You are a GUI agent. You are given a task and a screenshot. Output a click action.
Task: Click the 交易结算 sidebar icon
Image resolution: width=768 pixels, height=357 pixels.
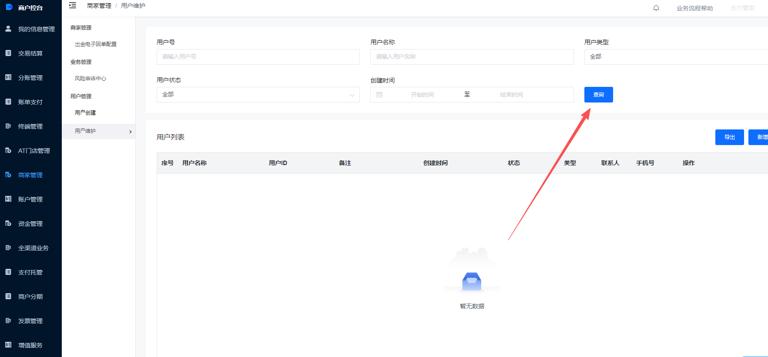(x=8, y=53)
